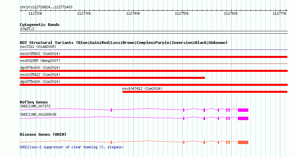Select the 112720k ruler tick label
This screenshot has height=157, width=297.
[x=35, y=13]
